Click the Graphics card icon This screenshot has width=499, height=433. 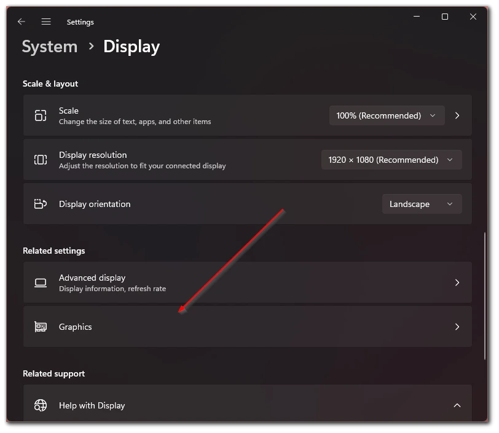tap(41, 327)
